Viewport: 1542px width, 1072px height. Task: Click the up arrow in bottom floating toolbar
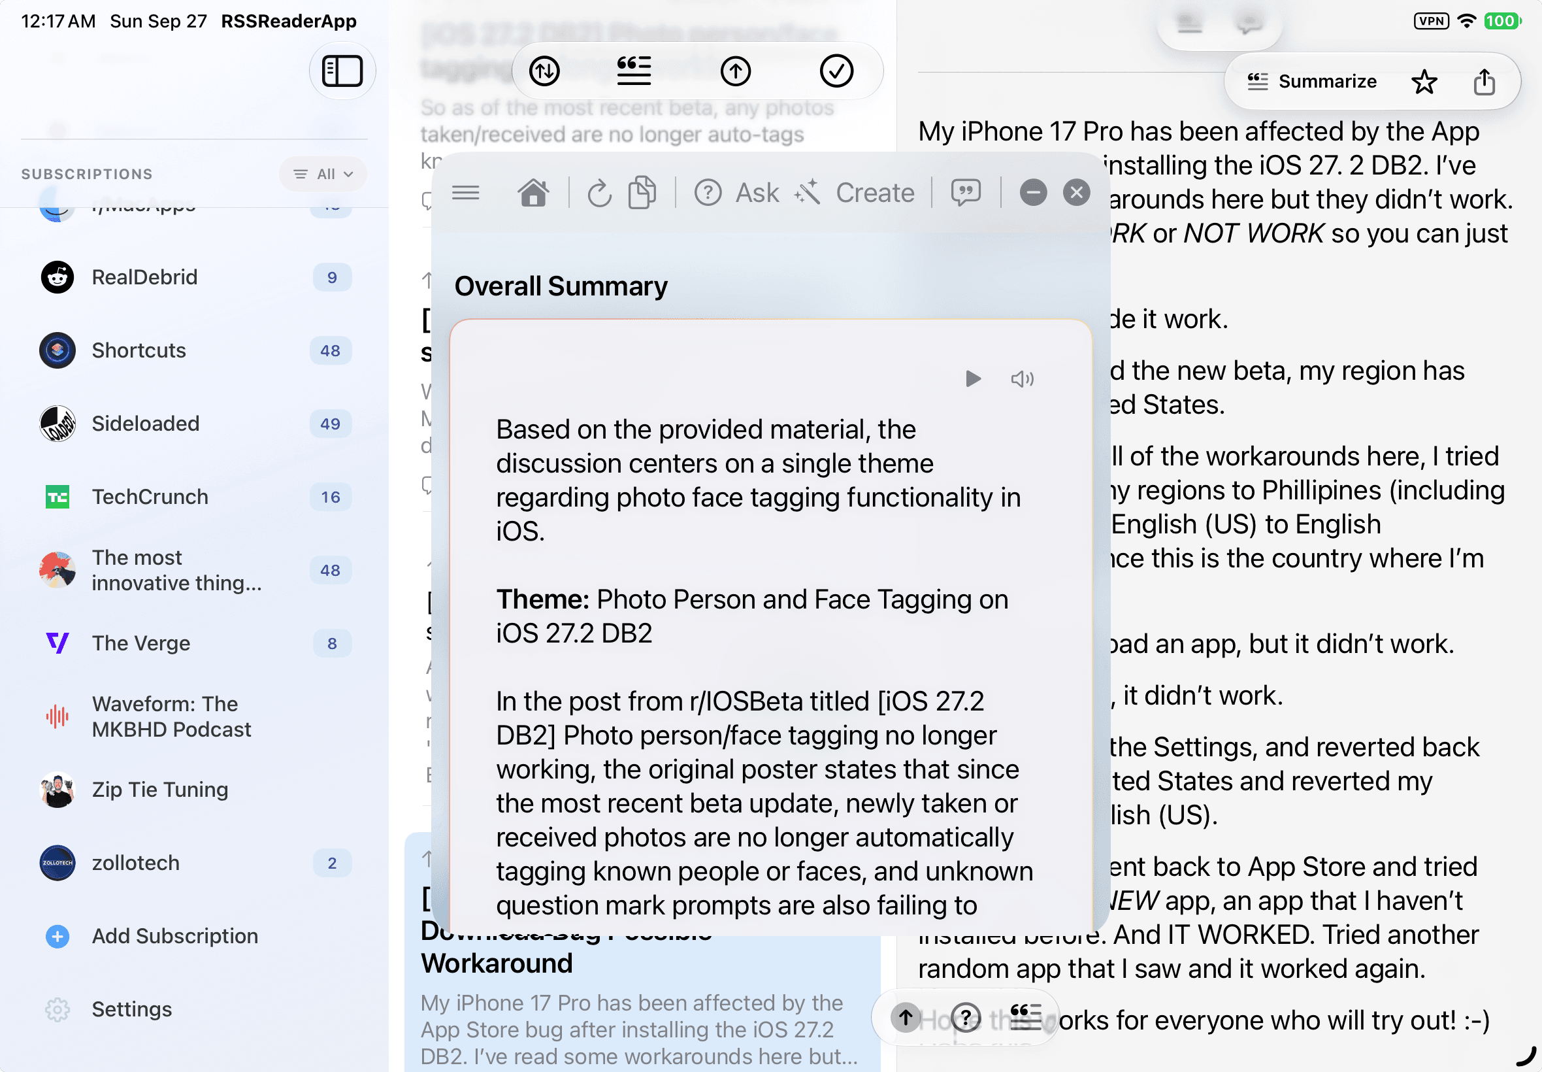906,1017
